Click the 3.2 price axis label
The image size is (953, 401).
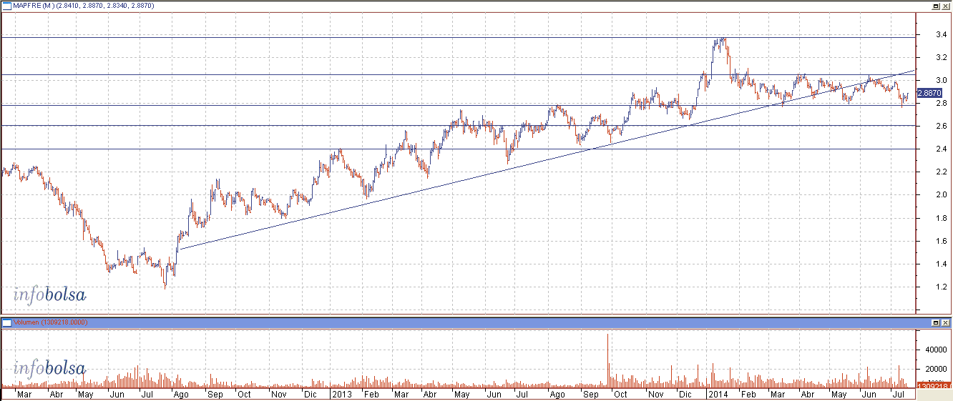[940, 57]
